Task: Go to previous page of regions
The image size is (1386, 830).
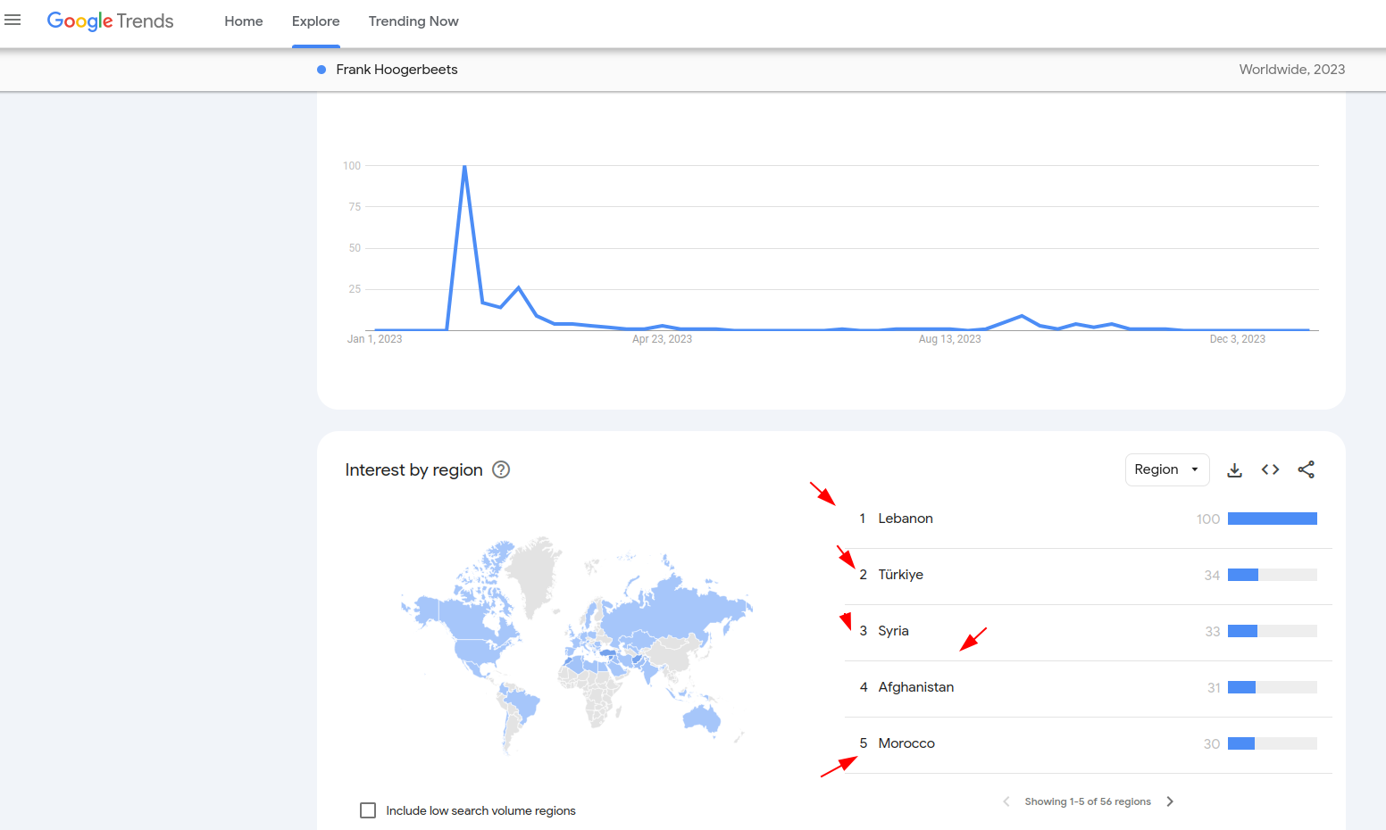Action: [x=1006, y=801]
